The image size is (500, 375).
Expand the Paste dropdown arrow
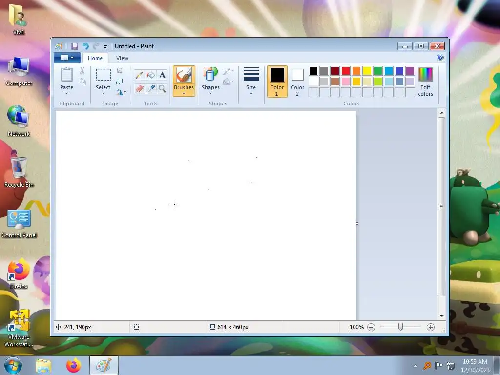coord(66,93)
